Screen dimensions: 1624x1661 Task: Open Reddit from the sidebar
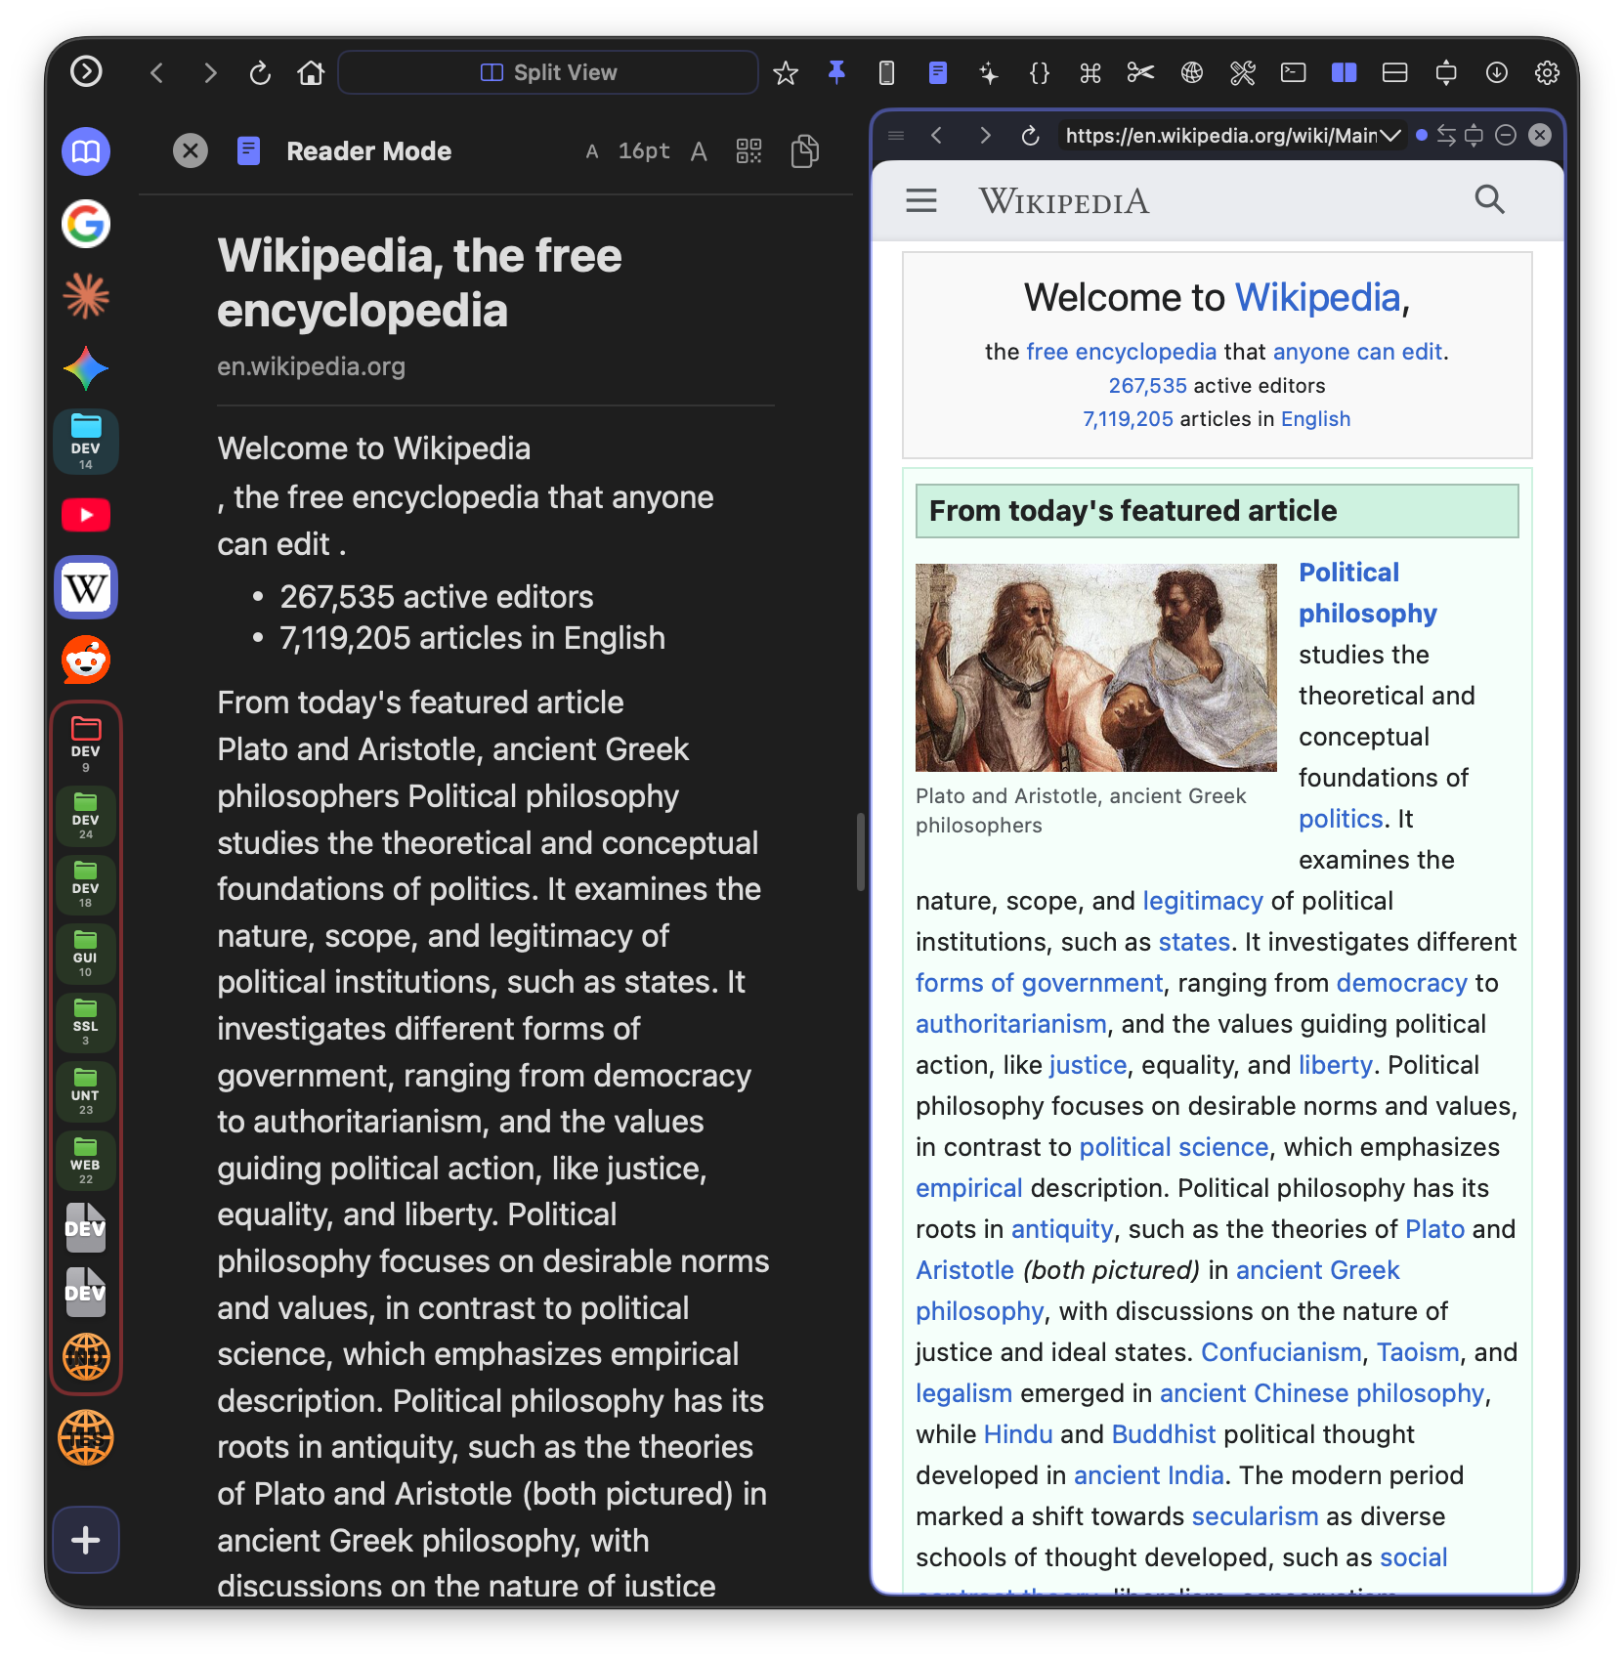click(85, 660)
